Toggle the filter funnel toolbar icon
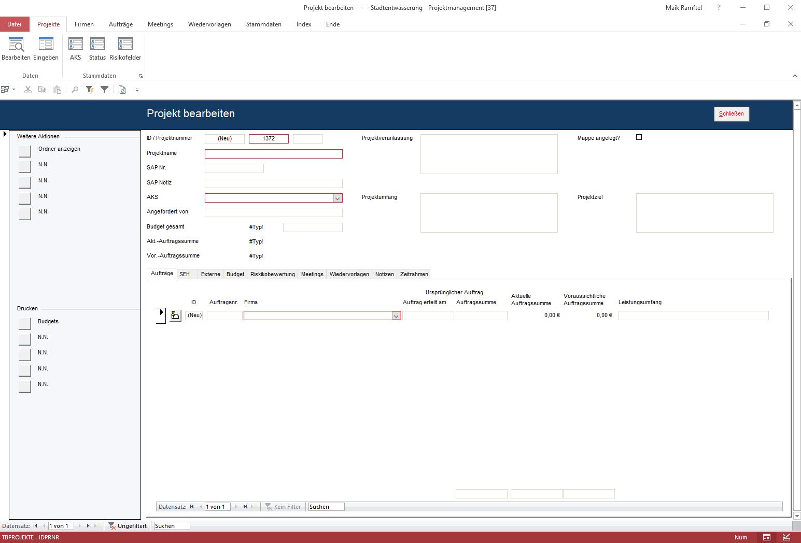 coord(104,90)
